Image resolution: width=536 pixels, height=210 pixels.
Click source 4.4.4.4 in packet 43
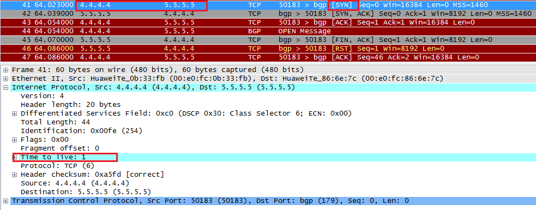point(95,22)
